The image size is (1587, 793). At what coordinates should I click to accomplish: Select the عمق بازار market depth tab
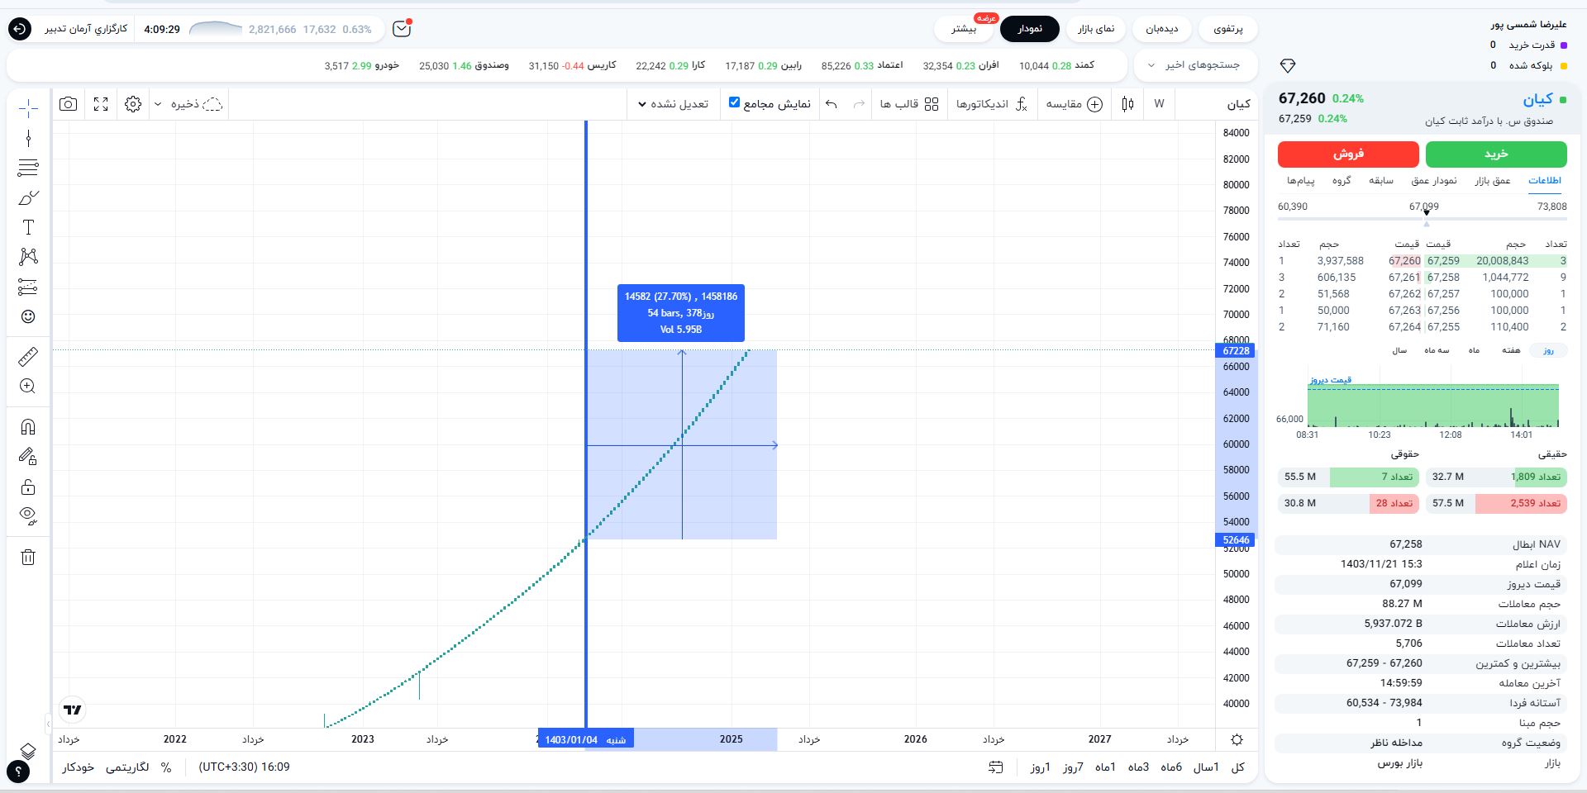[x=1493, y=181]
